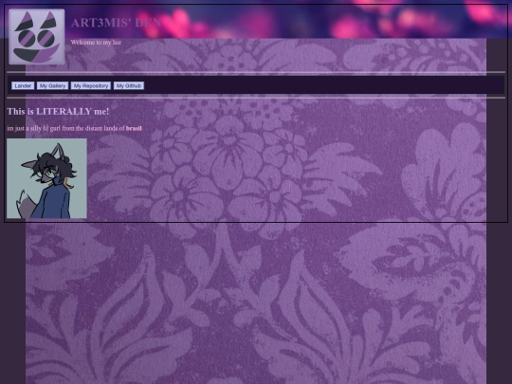Select the ART3MIS' DEN site title
Viewport: 512px width, 384px height.
116,23
